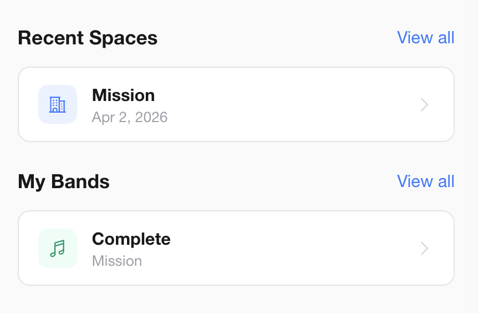Click the word Bands in My Bands heading

[83, 182]
